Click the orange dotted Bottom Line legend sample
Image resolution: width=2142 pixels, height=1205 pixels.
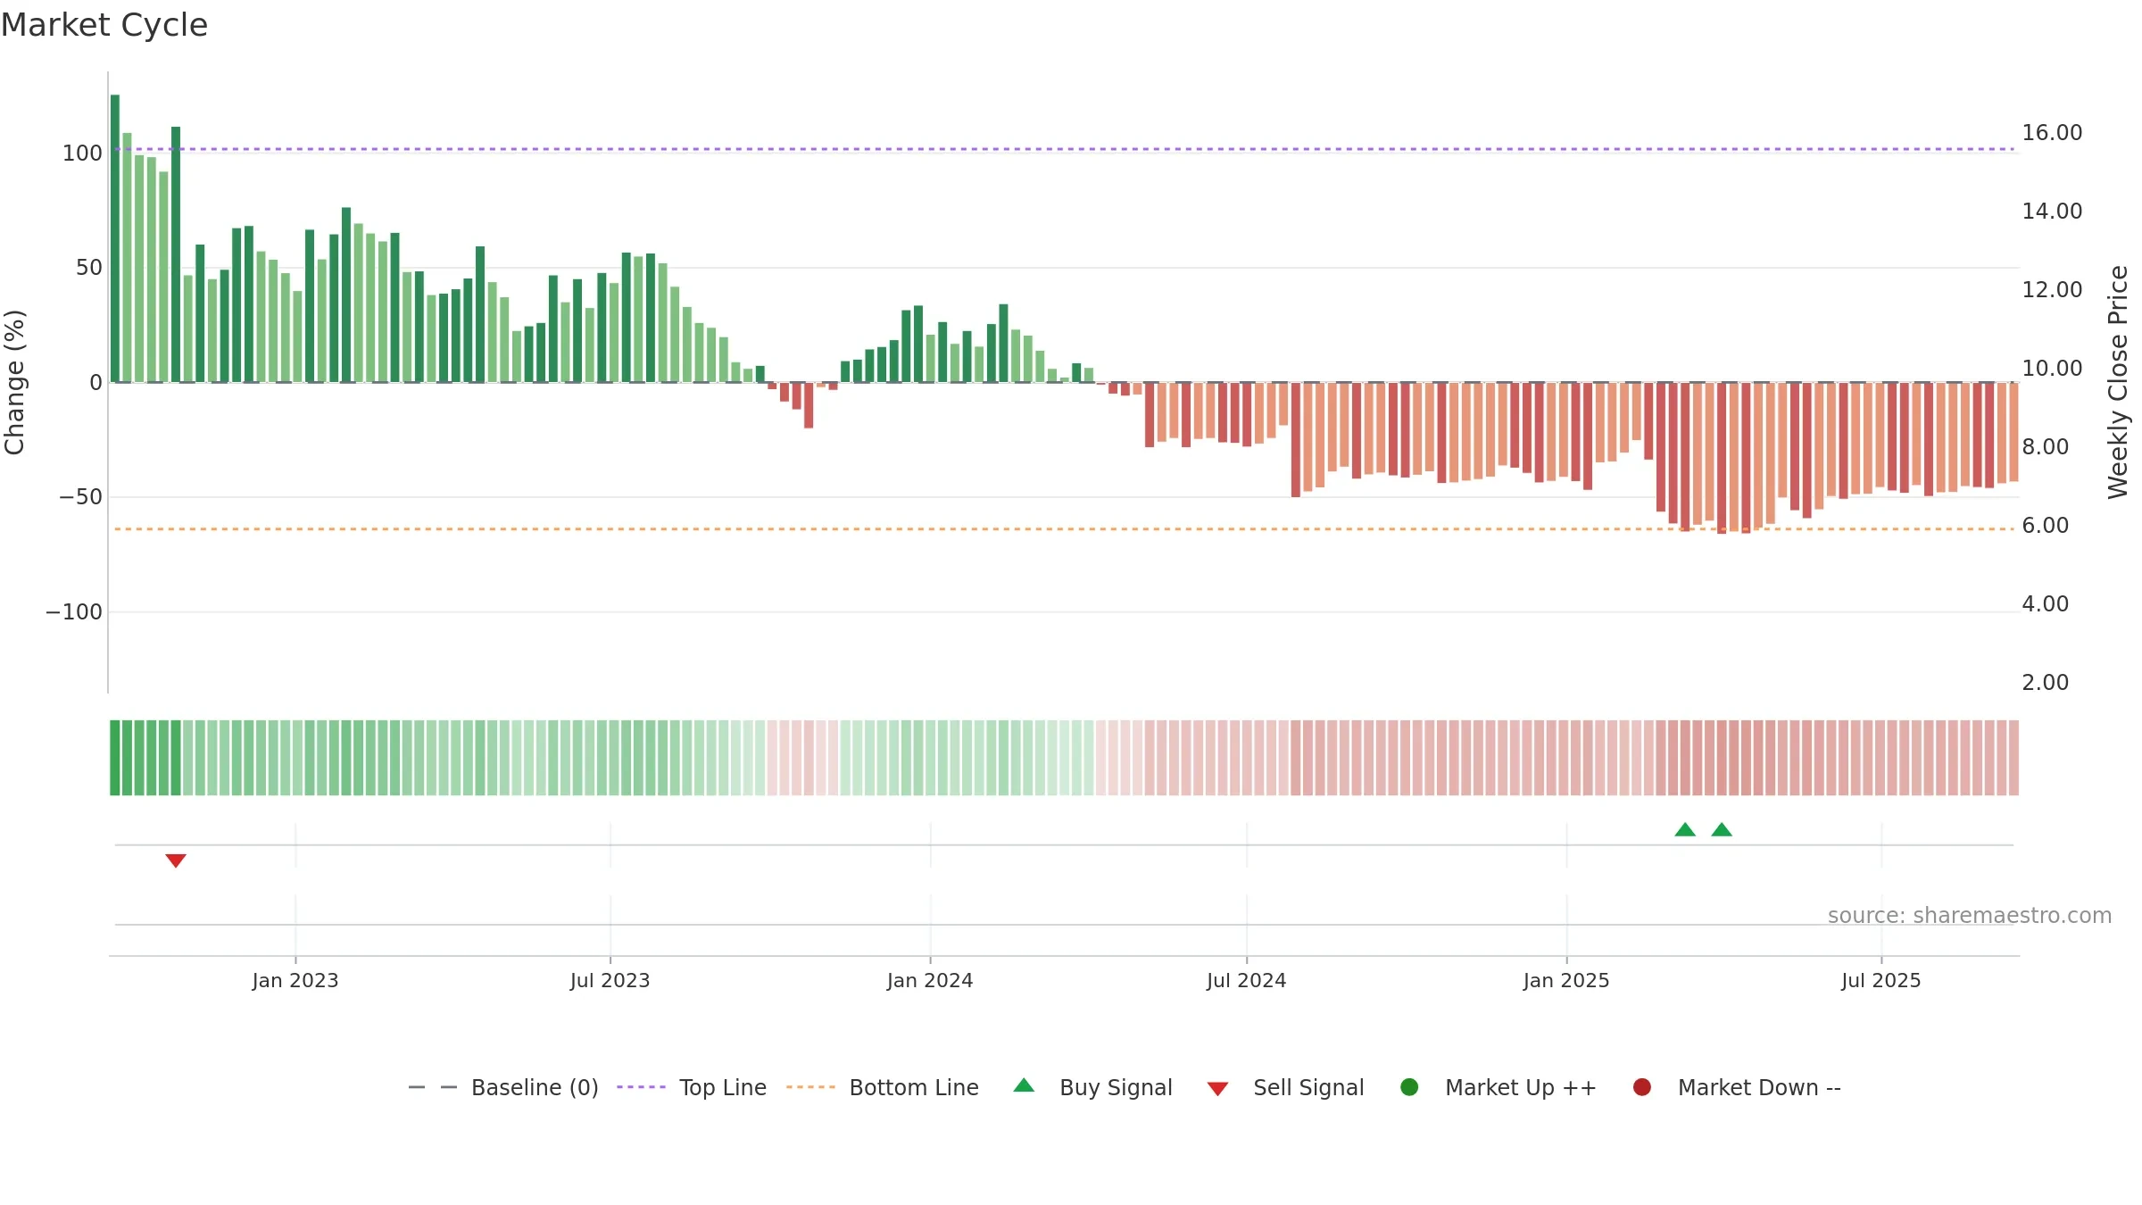(x=810, y=1087)
